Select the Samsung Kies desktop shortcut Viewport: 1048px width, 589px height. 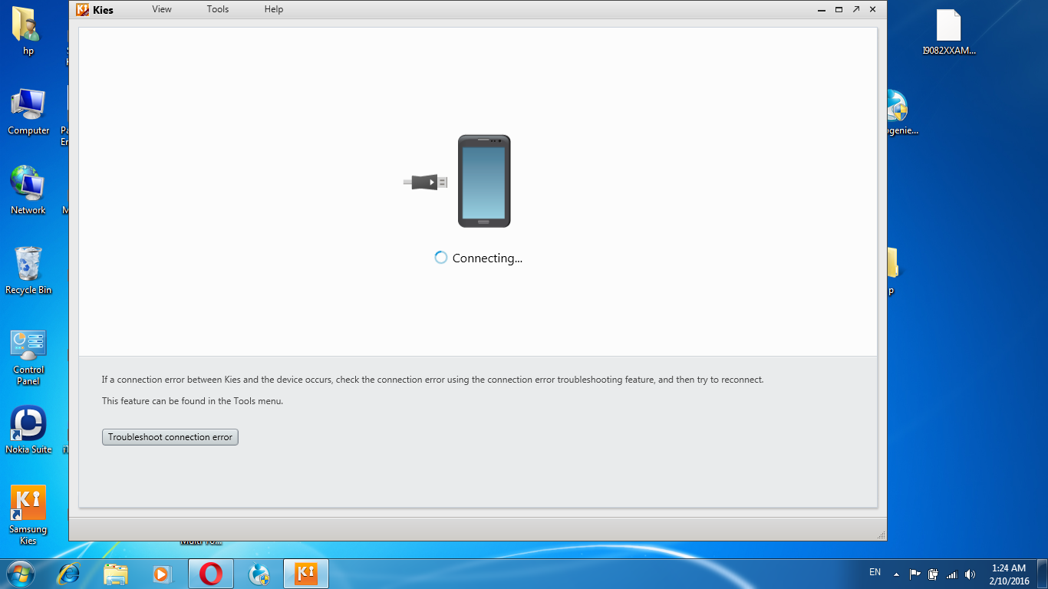point(28,515)
